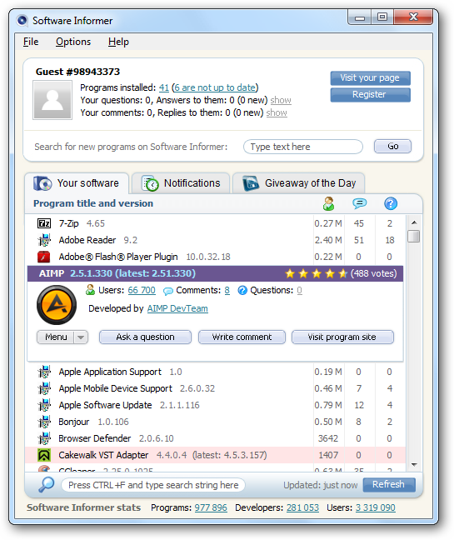Screen dimensions: 454x540
Task: Switch to the Your software tab
Action: click(x=77, y=183)
